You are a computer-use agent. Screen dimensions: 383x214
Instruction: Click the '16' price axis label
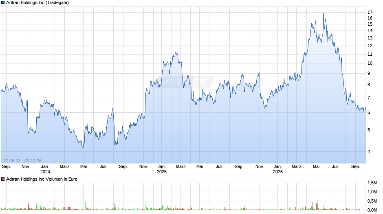point(370,18)
